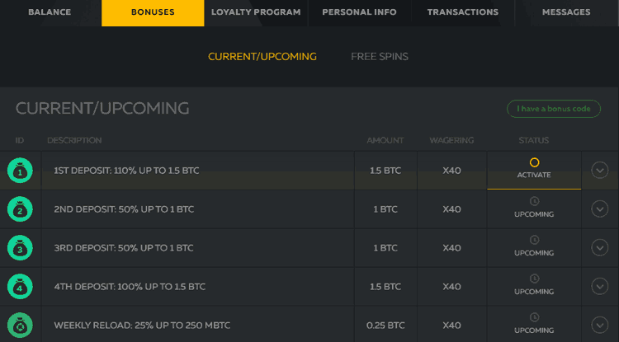This screenshot has width=619, height=342.
Task: Switch to the Transactions tab
Action: pos(463,12)
